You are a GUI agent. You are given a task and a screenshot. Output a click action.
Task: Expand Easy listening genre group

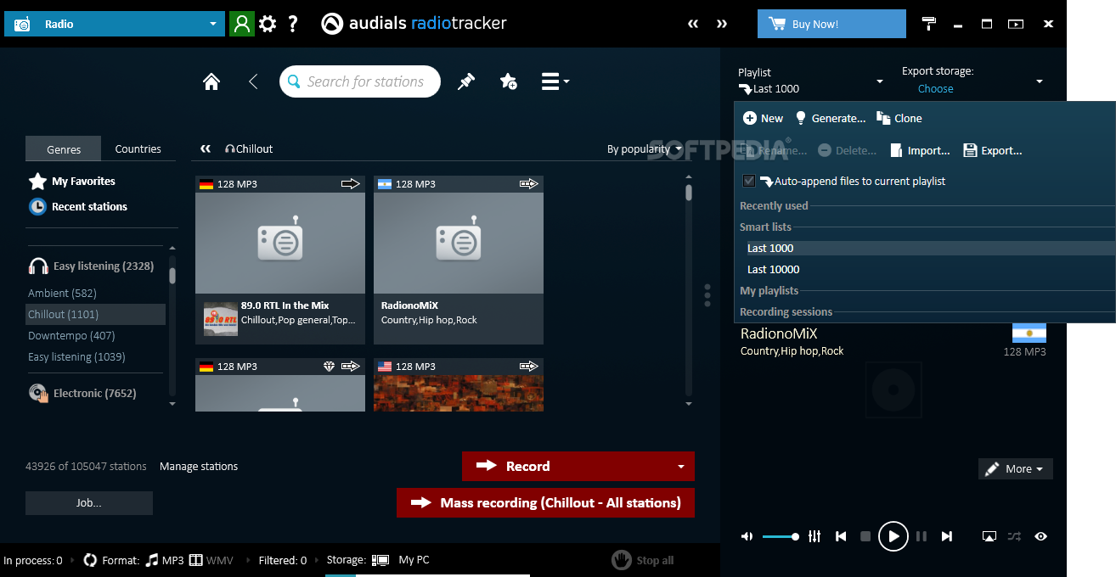click(x=91, y=266)
